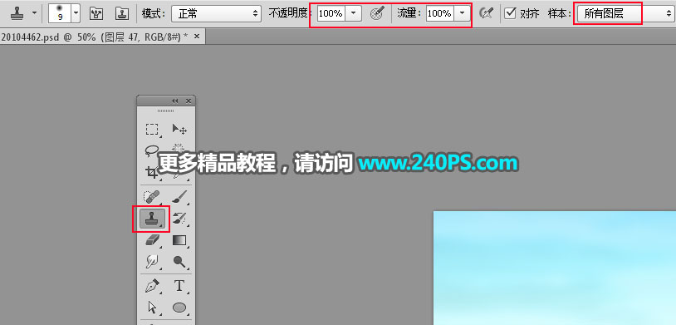Select the Move tool
Image resolution: width=676 pixels, height=325 pixels.
[x=179, y=129]
